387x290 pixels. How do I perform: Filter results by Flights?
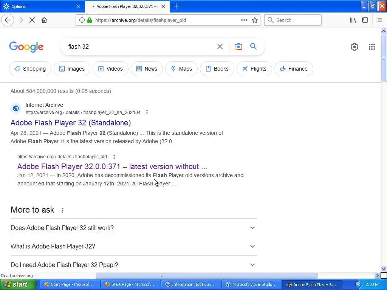tap(254, 69)
